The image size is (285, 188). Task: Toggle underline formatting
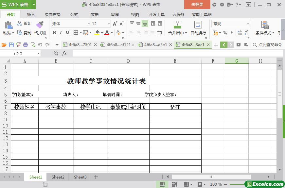[x=67, y=32]
